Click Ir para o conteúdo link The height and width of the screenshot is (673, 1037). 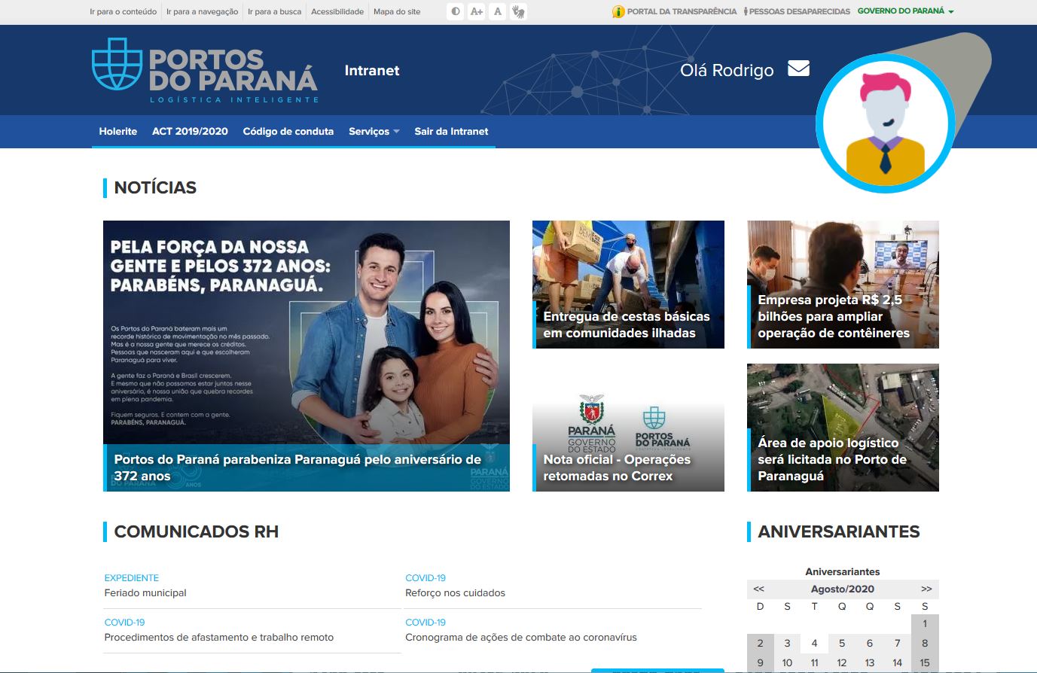coord(124,11)
